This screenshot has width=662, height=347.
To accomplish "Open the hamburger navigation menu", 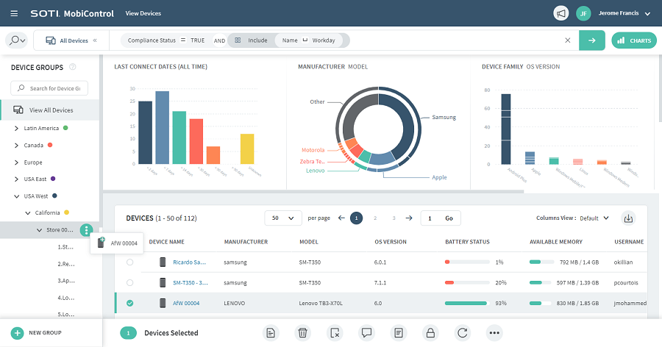I will [15, 13].
